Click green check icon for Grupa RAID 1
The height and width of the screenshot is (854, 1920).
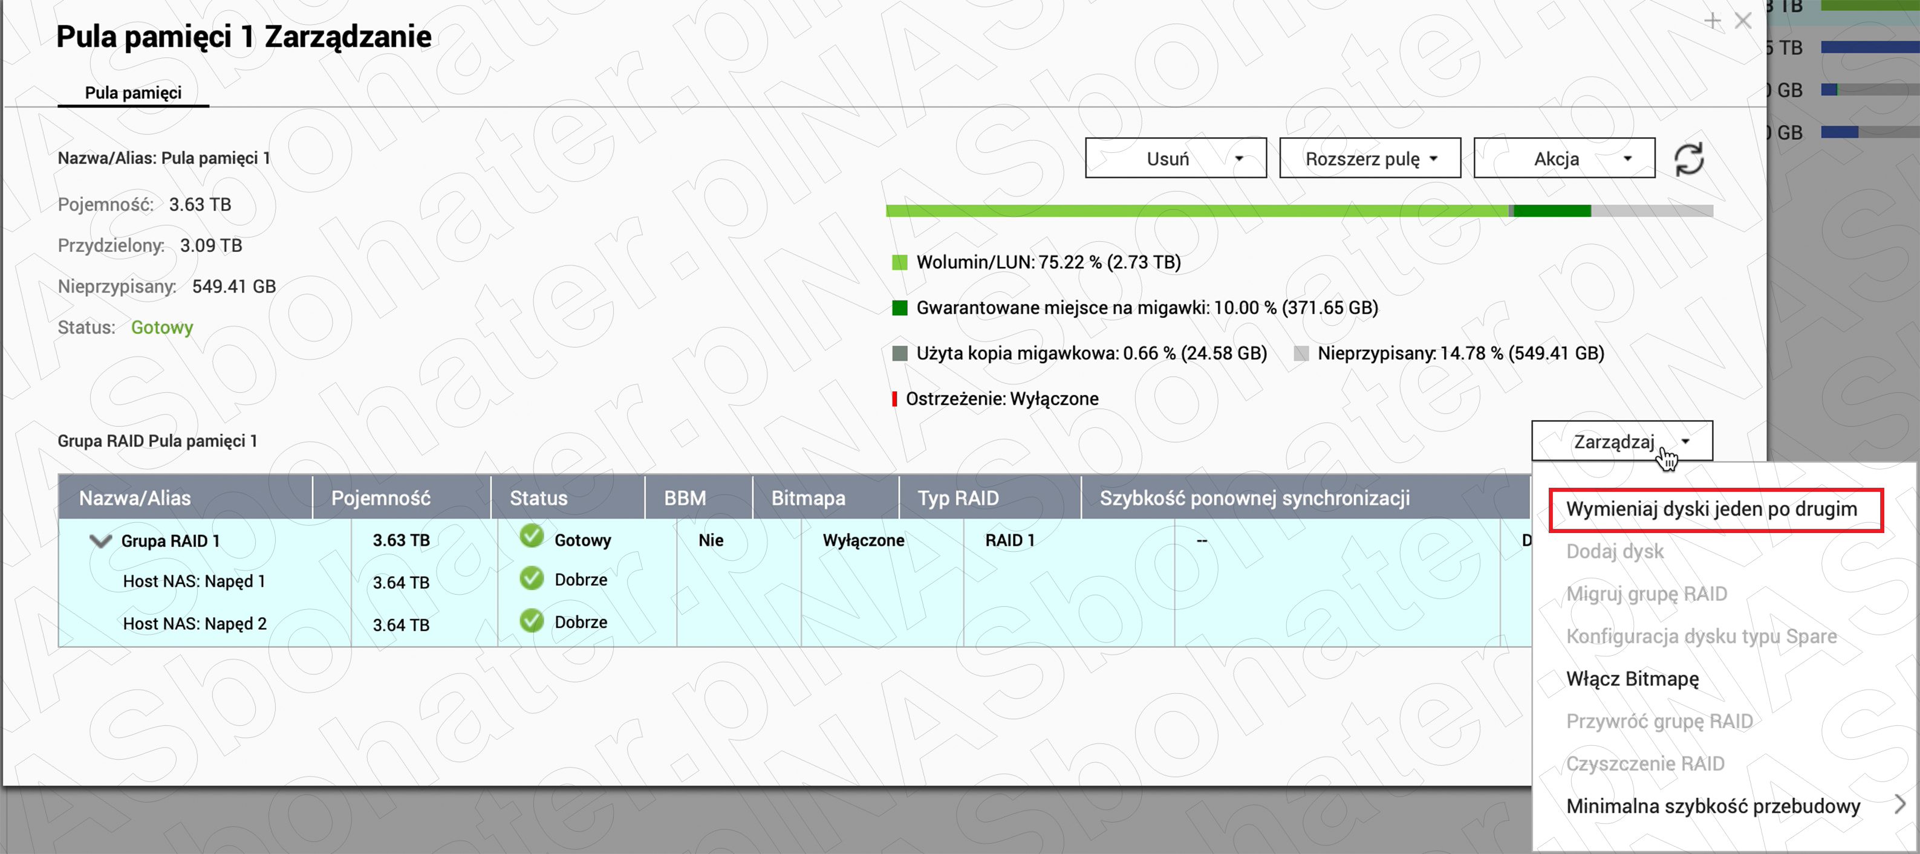(532, 536)
